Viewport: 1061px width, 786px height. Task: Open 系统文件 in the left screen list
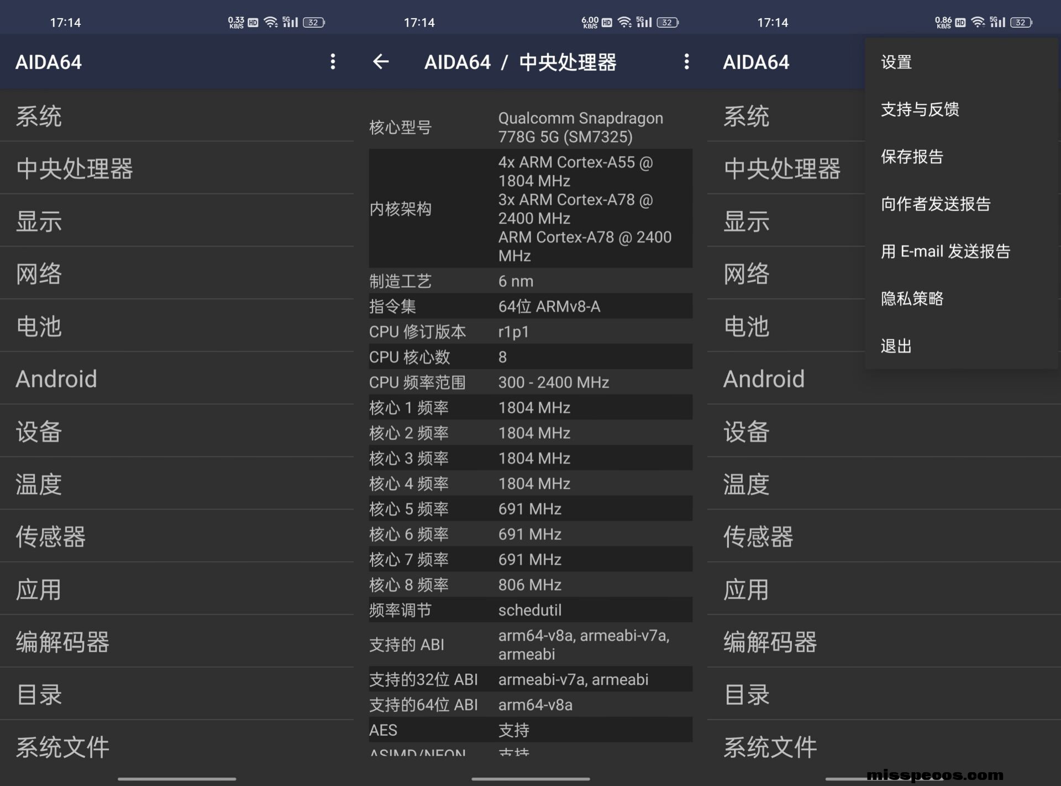click(x=177, y=747)
